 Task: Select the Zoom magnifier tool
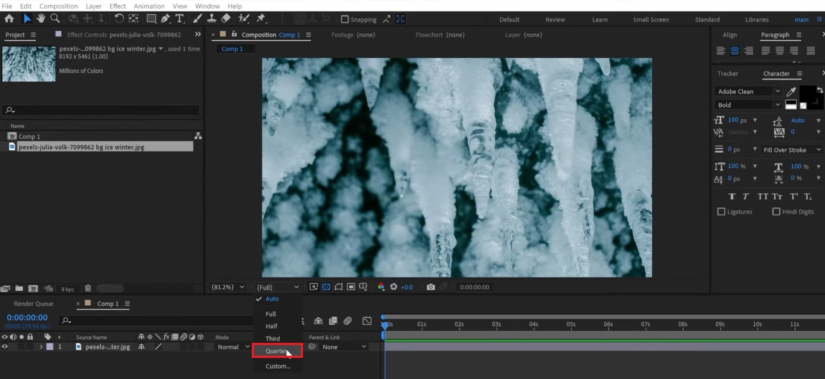coord(55,19)
